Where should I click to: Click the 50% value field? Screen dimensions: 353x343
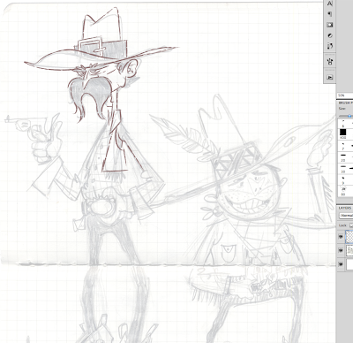coord(345,95)
